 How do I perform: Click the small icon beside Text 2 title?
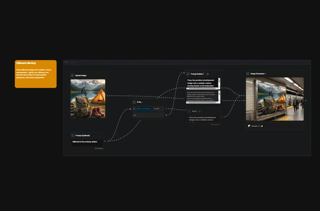199,111
